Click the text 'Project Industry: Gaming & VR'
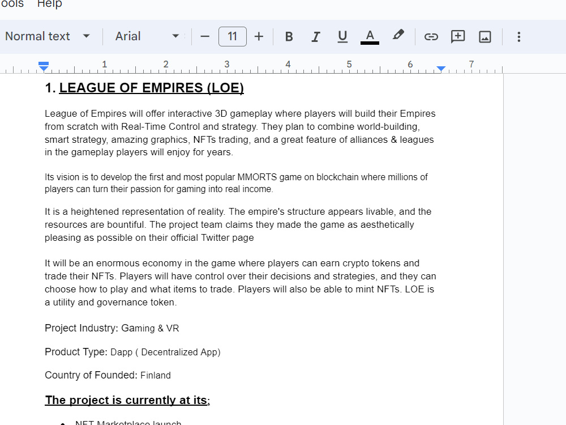This screenshot has height=425, width=566. [112, 328]
